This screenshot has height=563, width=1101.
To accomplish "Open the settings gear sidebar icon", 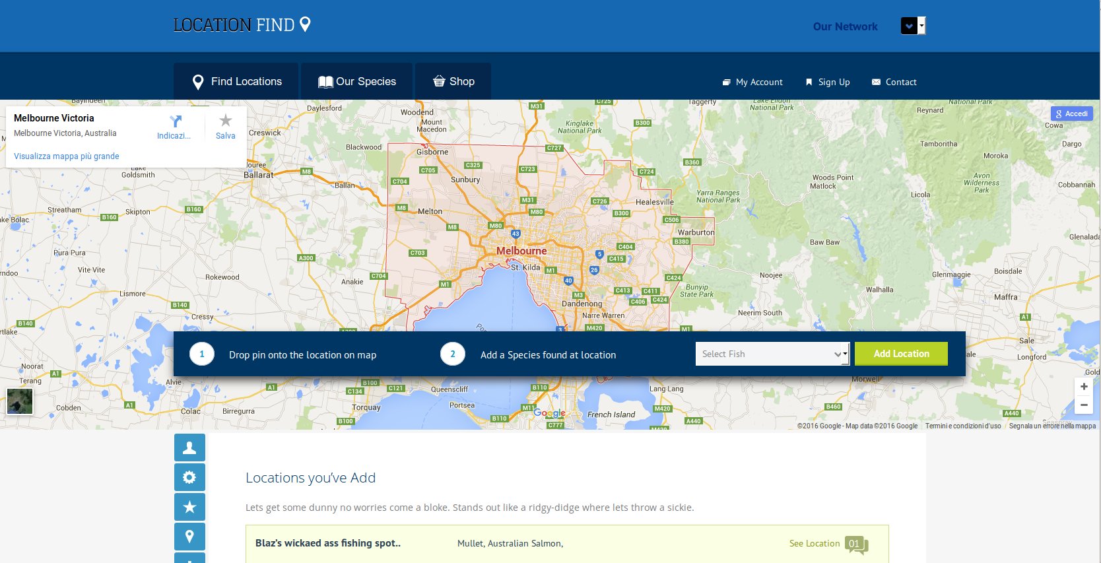I will pos(189,477).
